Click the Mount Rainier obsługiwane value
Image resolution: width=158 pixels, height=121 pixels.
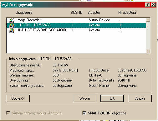(127, 86)
